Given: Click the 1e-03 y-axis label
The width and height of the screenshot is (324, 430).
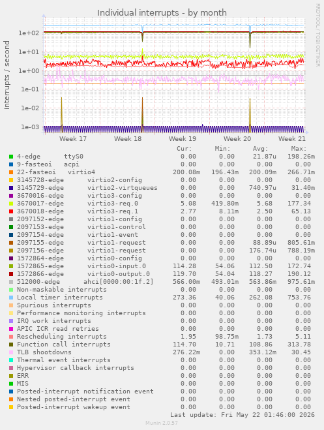Looking at the screenshot, I should point(30,127).
